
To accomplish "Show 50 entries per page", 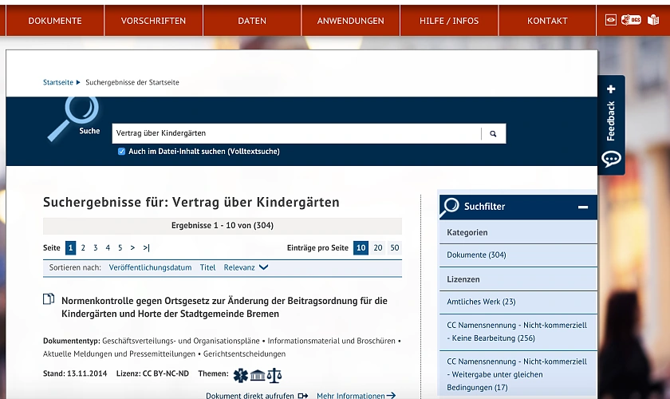I will [395, 247].
